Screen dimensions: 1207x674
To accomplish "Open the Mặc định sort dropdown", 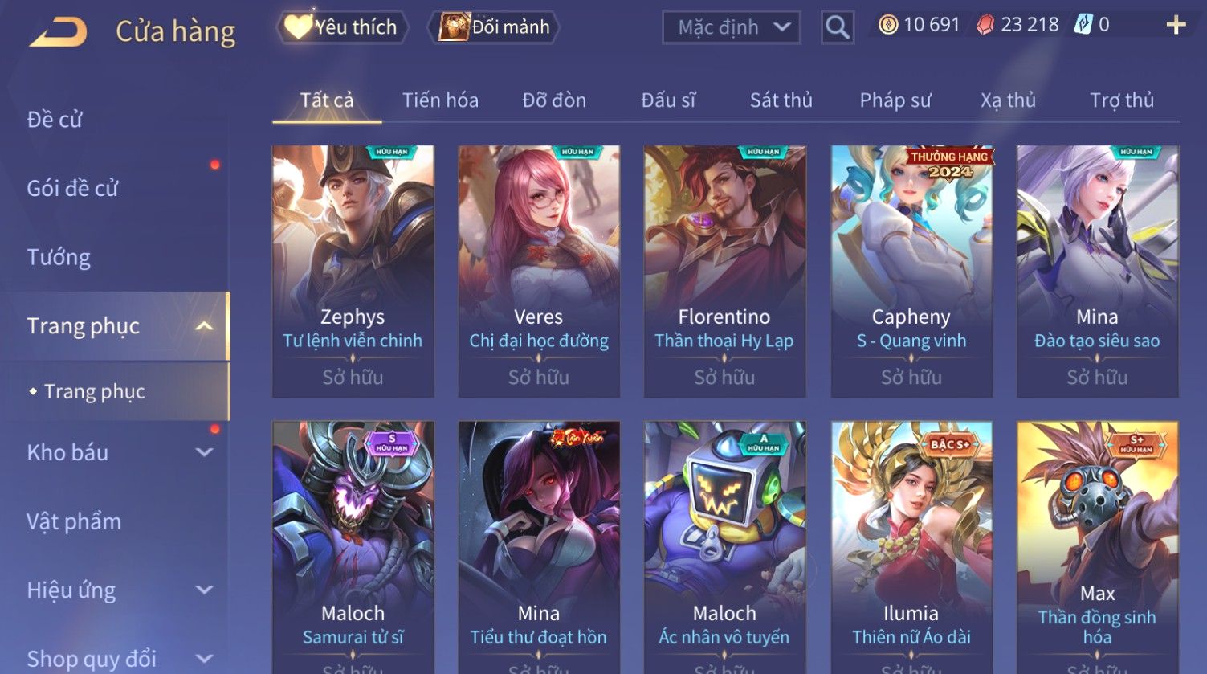I will (x=732, y=27).
